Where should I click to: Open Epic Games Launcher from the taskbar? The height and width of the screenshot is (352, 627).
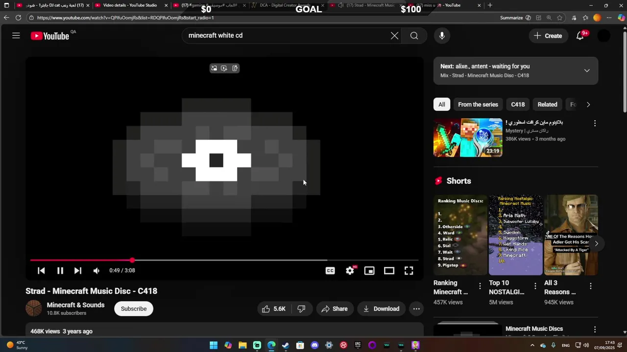(358, 345)
